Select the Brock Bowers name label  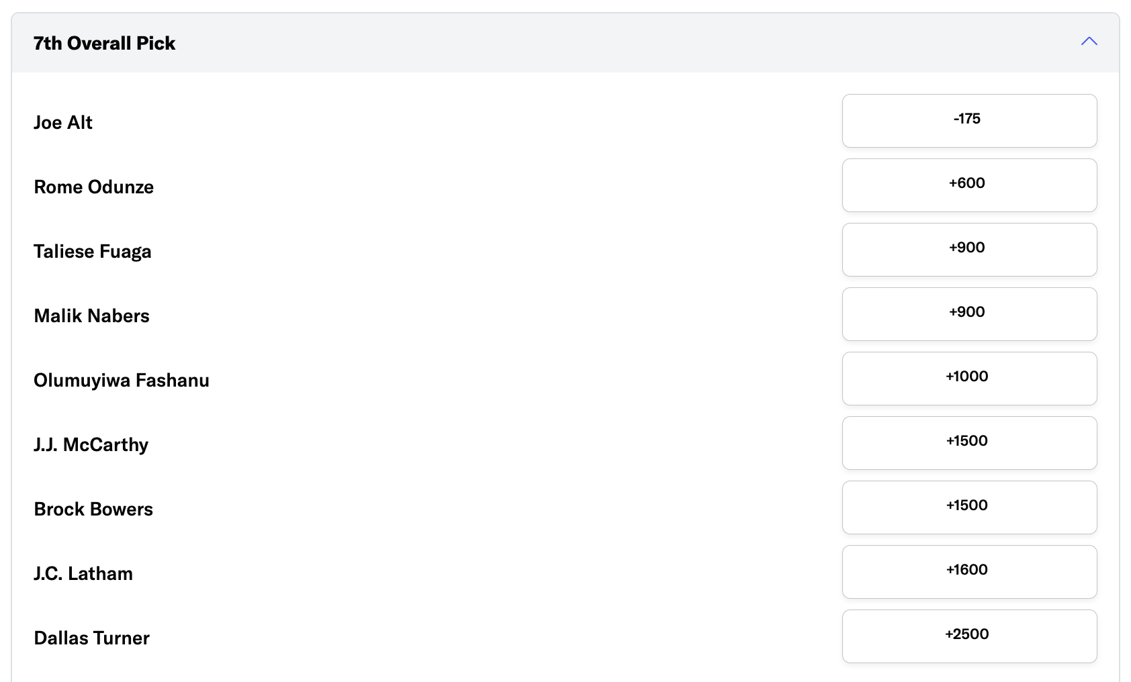click(93, 509)
